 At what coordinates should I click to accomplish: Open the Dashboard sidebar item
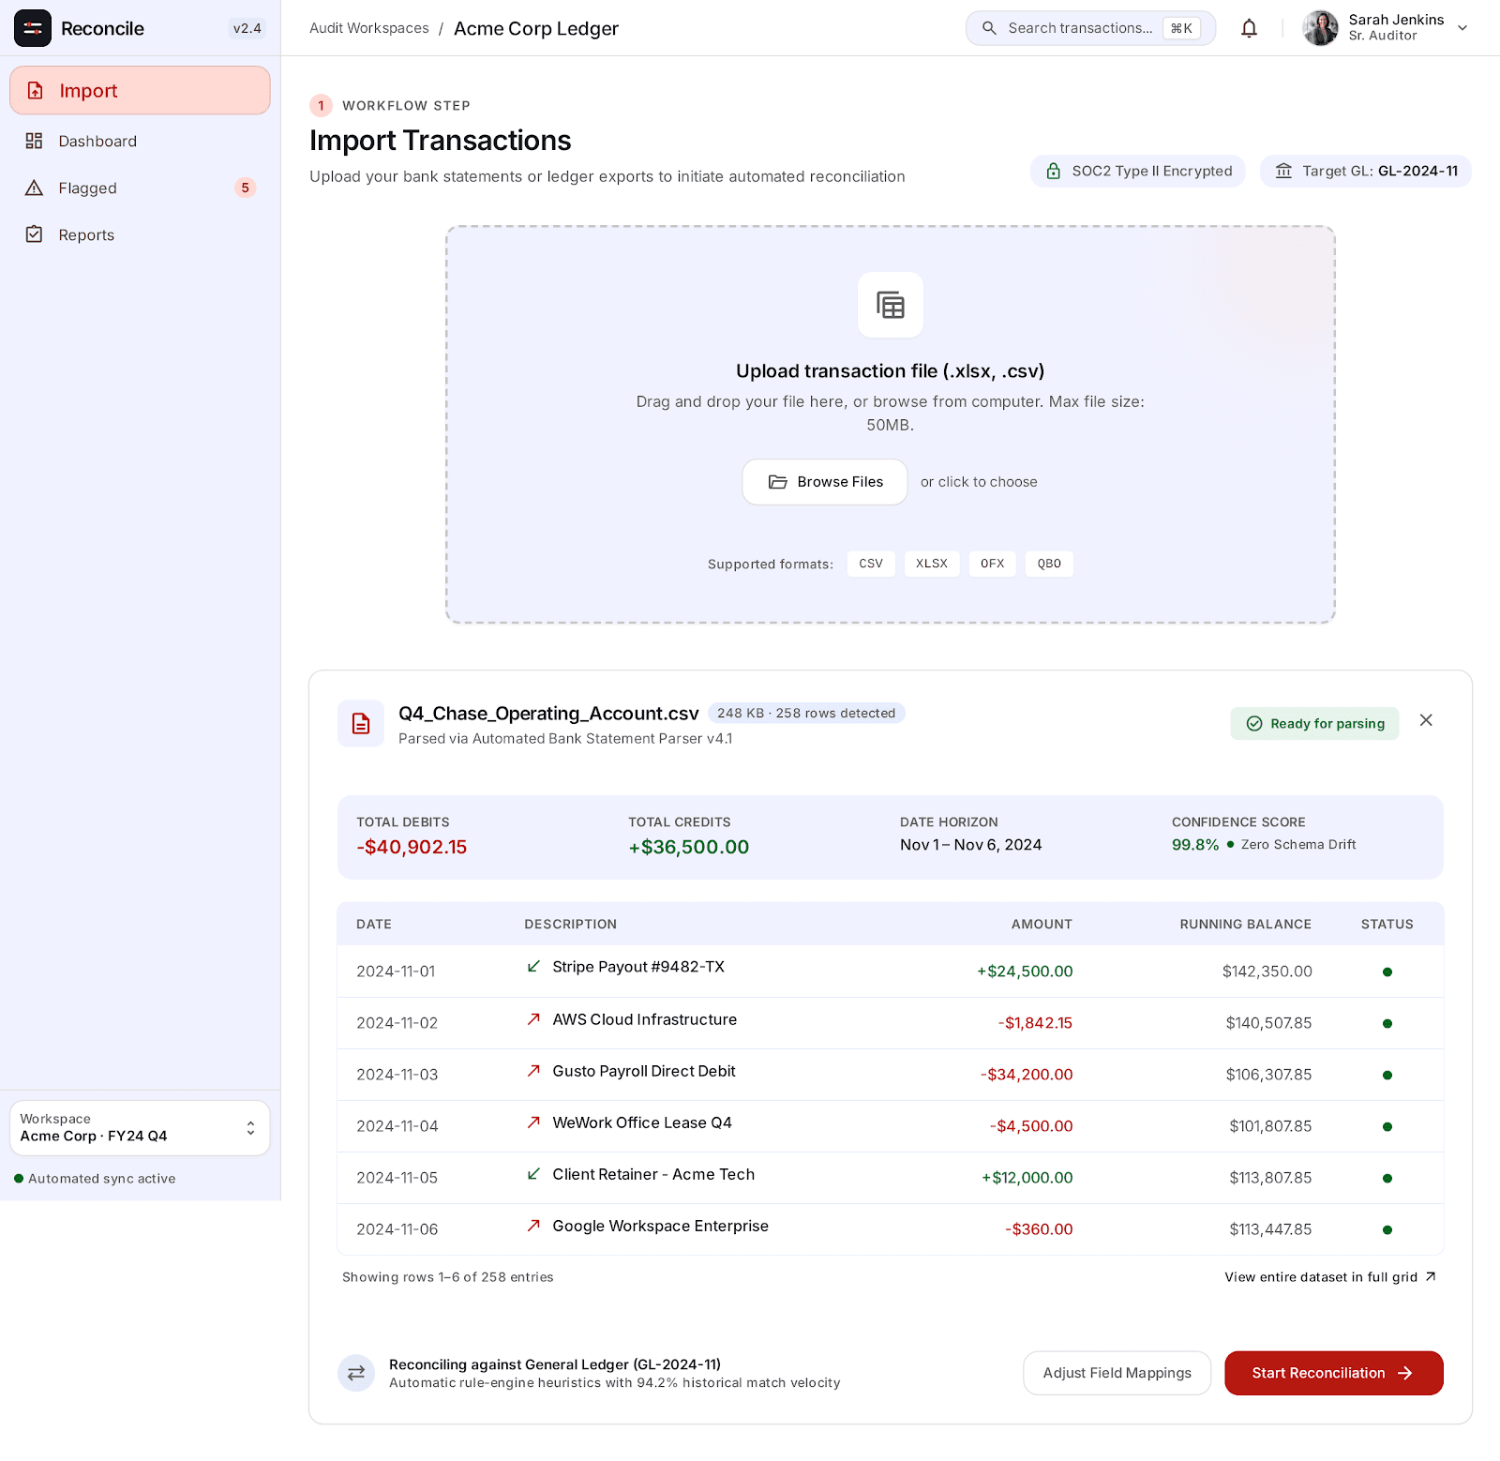click(140, 141)
